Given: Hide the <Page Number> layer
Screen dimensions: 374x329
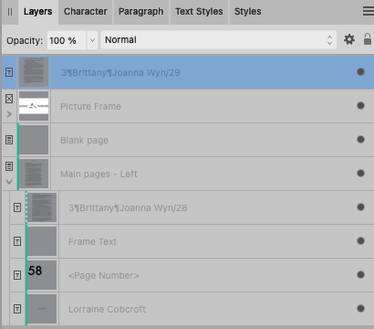Looking at the screenshot, I should pos(360,275).
